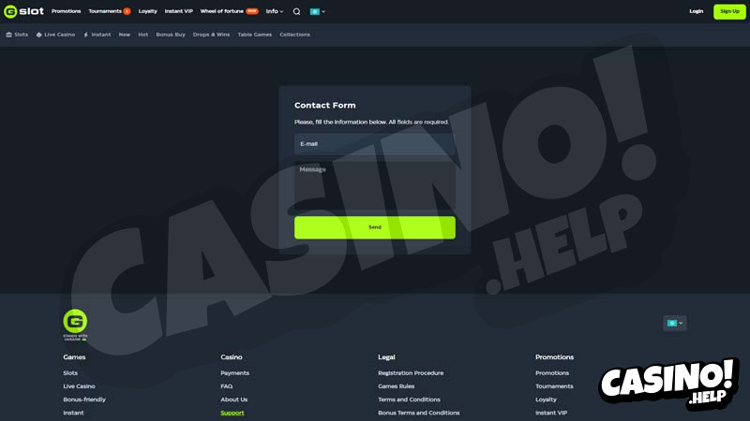This screenshot has width=750, height=421.
Task: Click the Gslot logo in header
Action: 23,11
